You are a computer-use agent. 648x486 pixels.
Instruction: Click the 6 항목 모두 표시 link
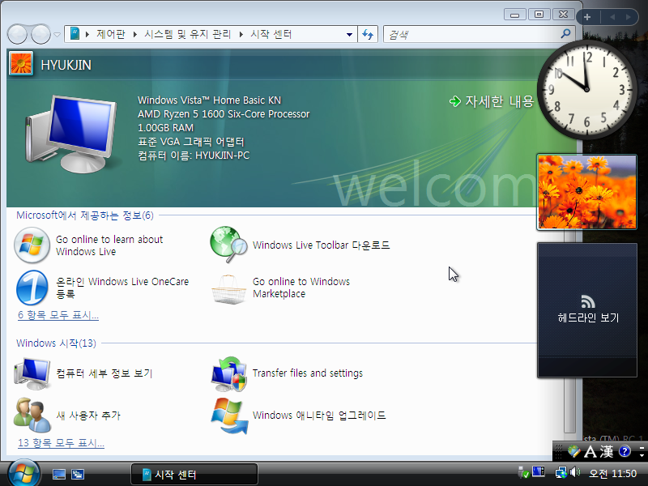click(x=58, y=315)
